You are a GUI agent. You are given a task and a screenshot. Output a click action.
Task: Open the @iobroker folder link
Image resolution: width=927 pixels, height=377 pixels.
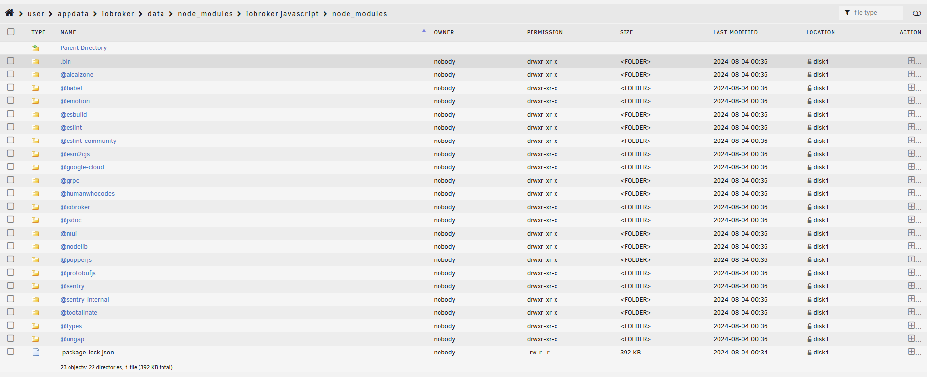click(75, 207)
